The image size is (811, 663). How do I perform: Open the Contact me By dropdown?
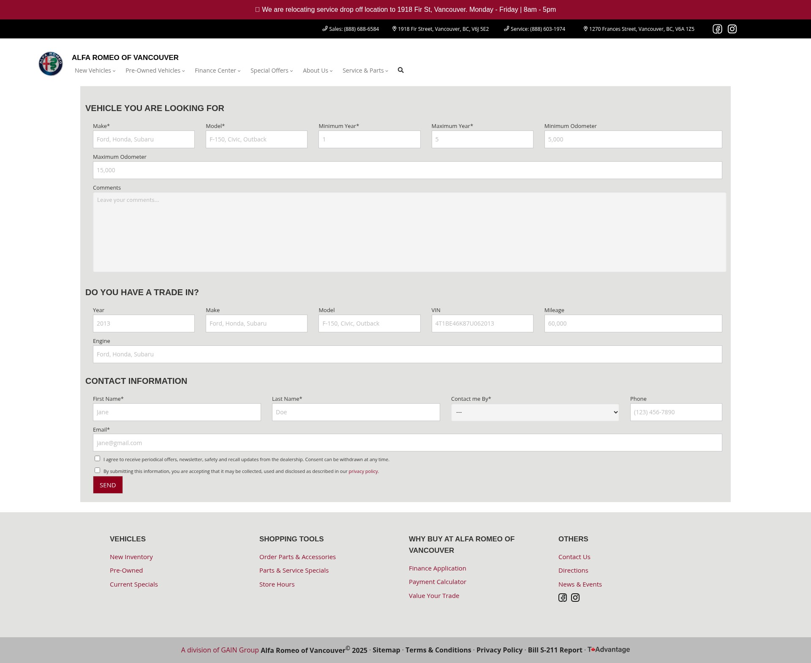coord(535,412)
